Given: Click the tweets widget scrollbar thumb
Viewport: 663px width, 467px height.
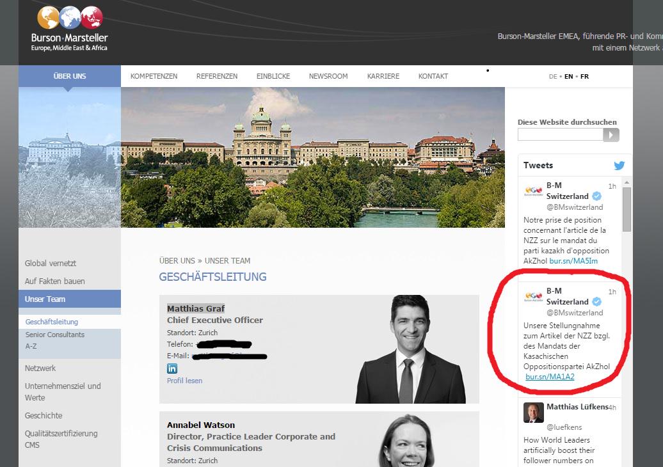Looking at the screenshot, I should [627, 209].
